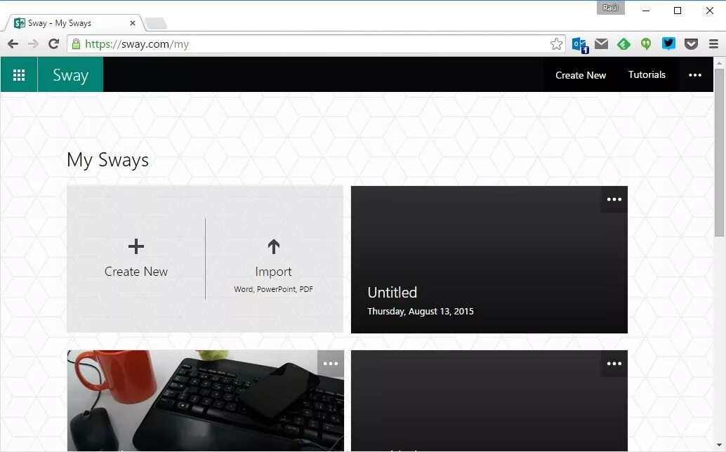
Task: Maximize the browser window
Action: 678,11
